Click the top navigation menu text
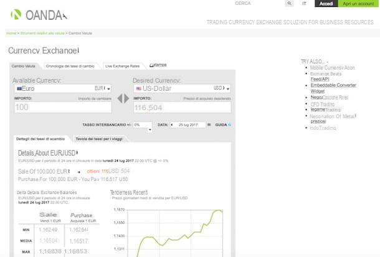 [290, 22]
